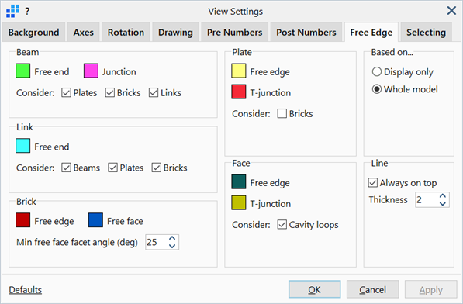Switch to the Post Numbers tab

pyautogui.click(x=306, y=32)
